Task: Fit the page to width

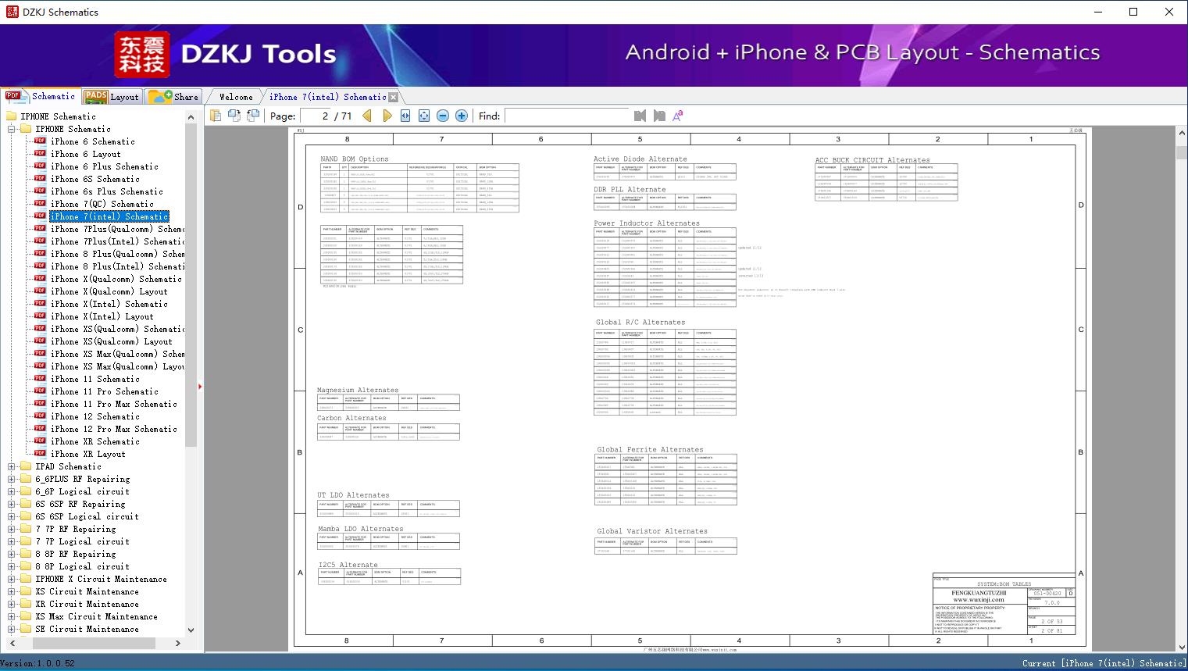Action: tap(405, 116)
